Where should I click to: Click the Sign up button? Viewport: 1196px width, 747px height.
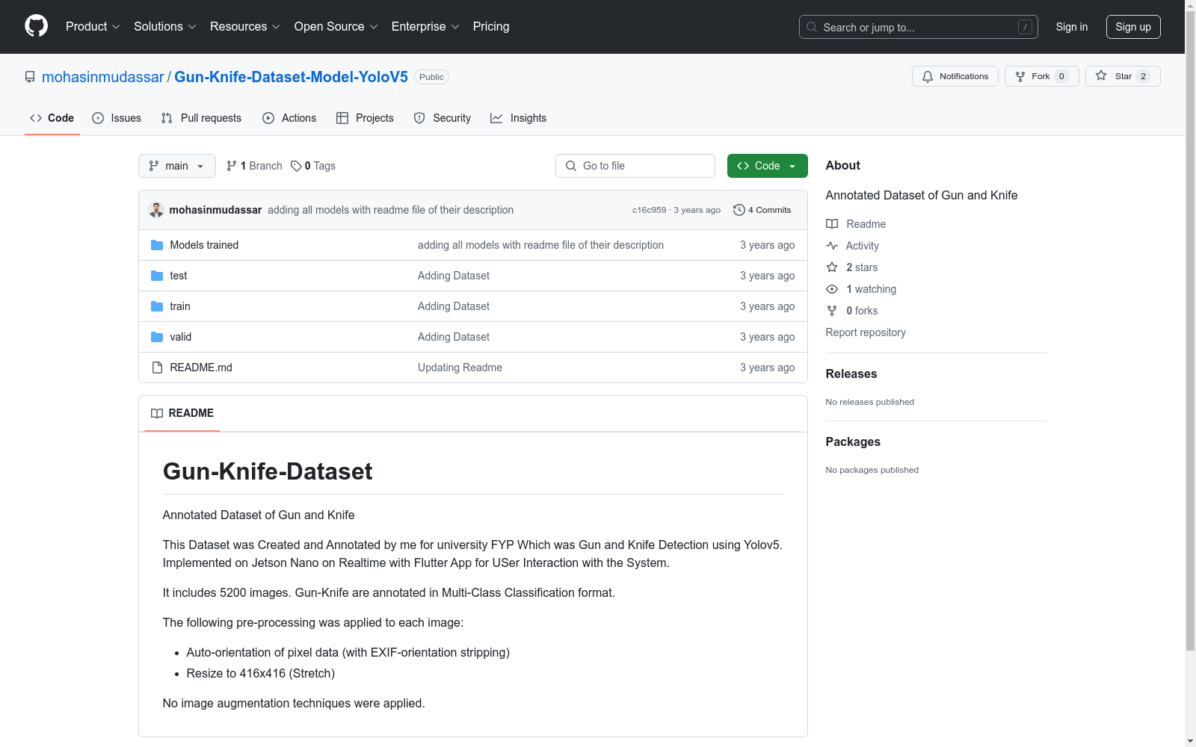(1133, 27)
